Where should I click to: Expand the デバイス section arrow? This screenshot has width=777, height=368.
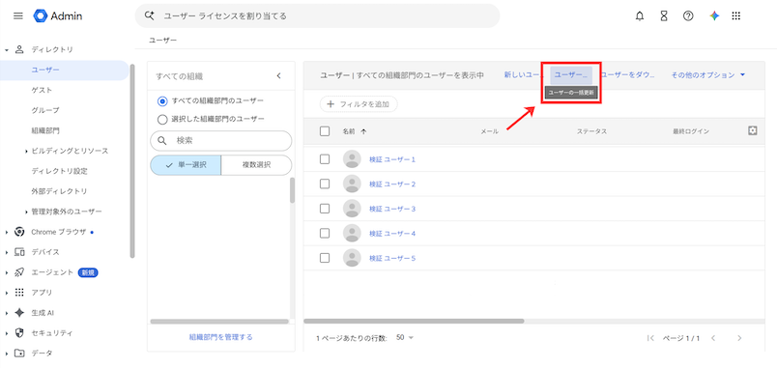7,253
